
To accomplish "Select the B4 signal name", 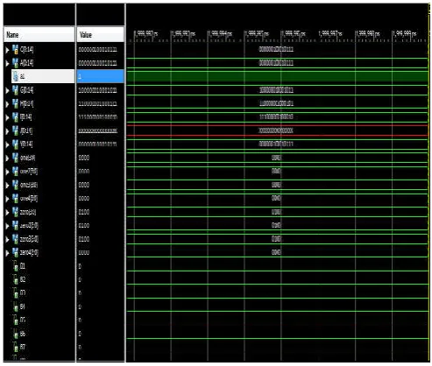I will [x=23, y=306].
